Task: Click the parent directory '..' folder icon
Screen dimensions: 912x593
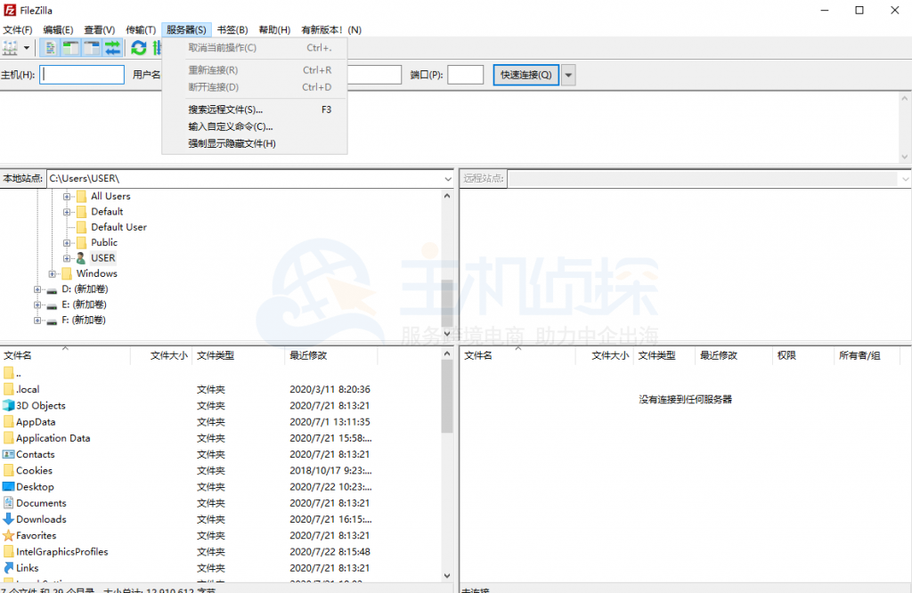Action: 9,373
